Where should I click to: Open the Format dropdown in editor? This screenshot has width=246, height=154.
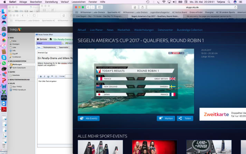point(69,76)
